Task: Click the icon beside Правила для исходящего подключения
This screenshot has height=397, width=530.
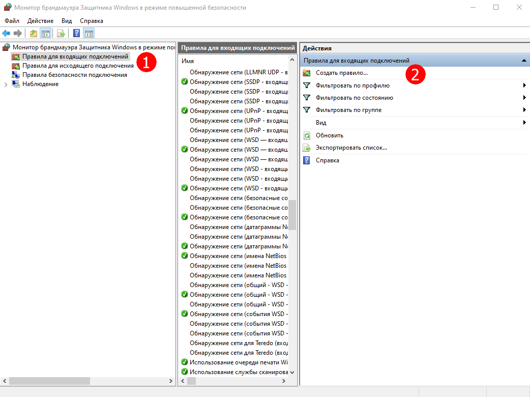Action: click(16, 66)
